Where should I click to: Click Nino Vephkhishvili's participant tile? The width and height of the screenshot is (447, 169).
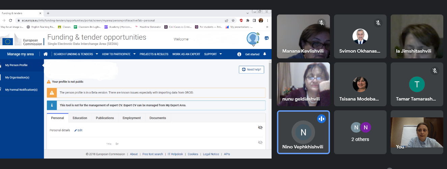tap(303, 132)
